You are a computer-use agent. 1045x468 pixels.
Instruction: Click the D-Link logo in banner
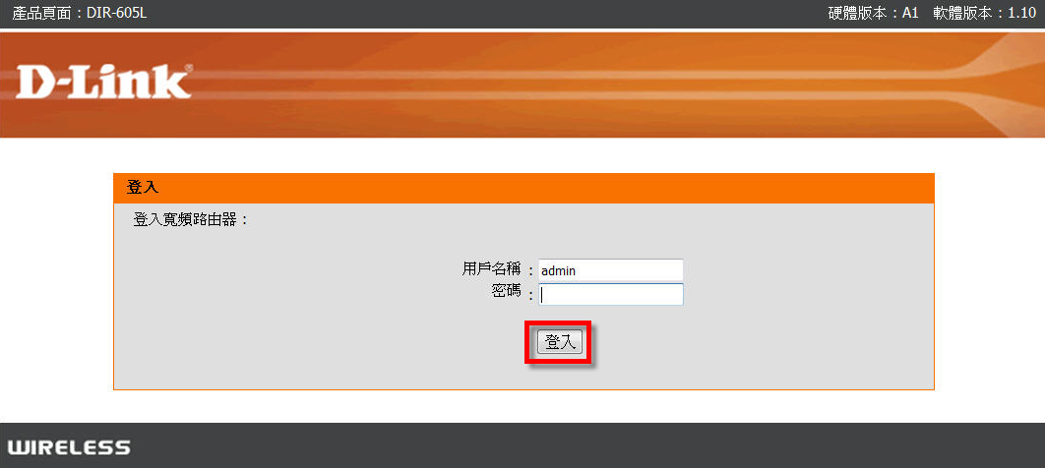[x=103, y=82]
